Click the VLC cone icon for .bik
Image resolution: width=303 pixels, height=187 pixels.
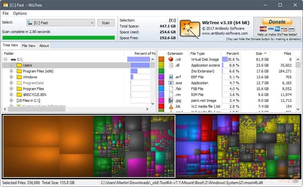pyautogui.click(x=171, y=106)
